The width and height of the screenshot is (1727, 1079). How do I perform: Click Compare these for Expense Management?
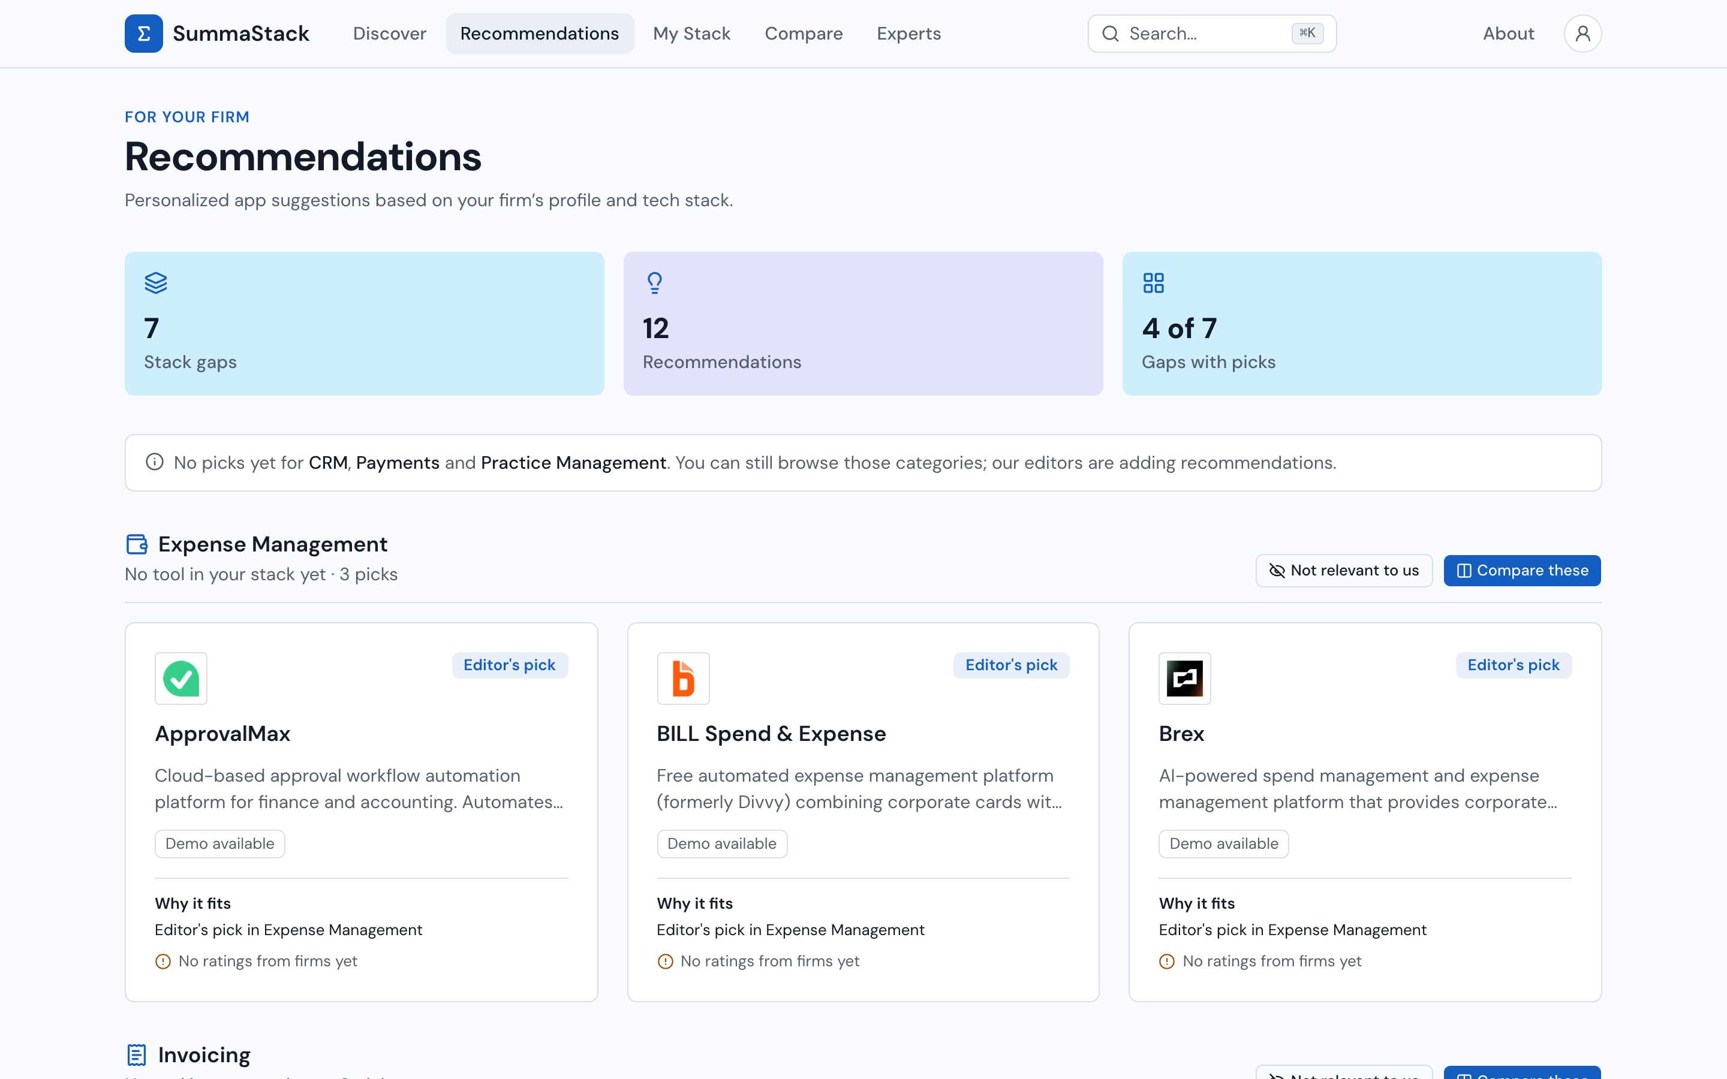[x=1521, y=570]
